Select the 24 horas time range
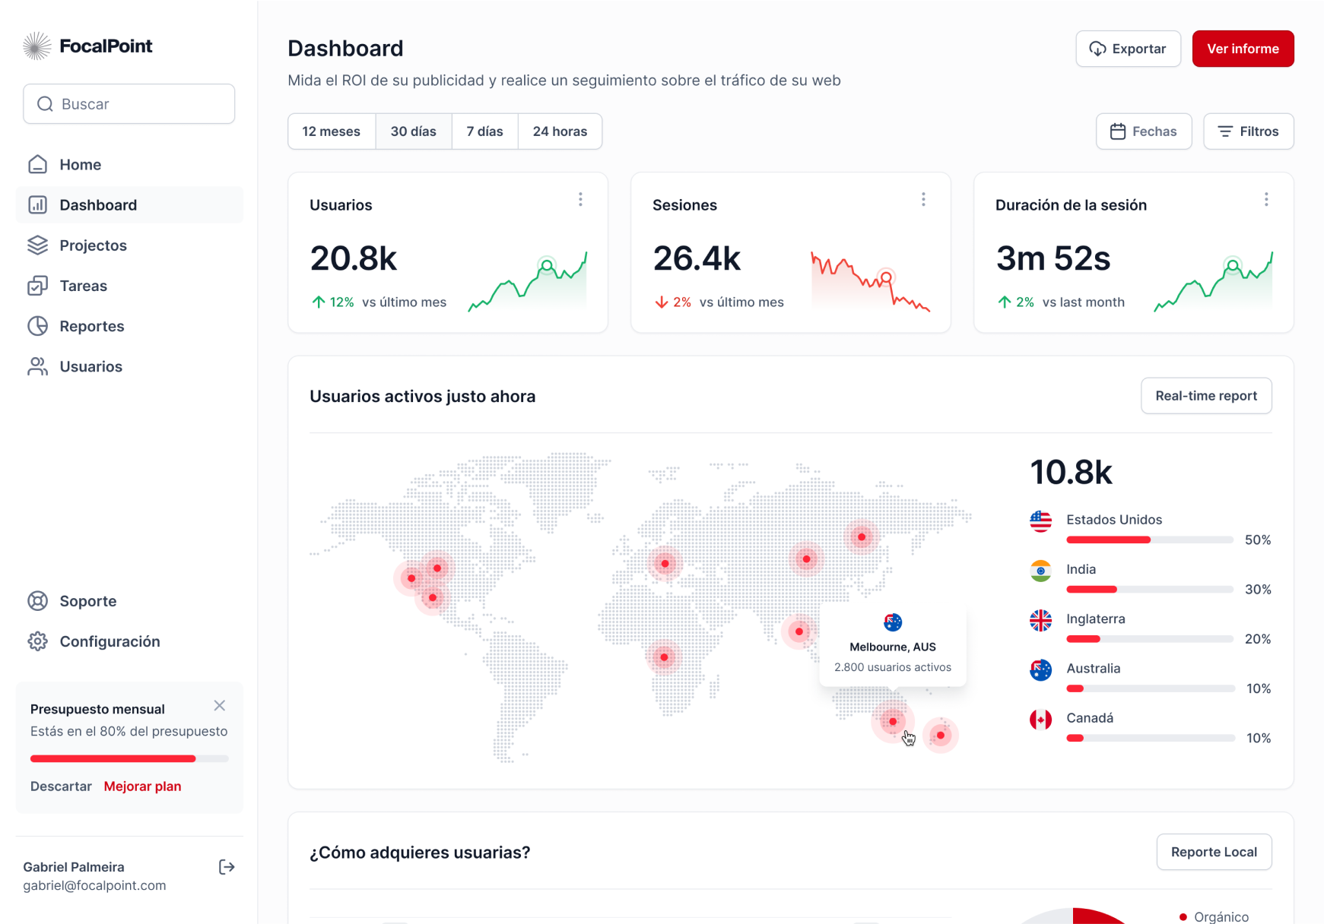The width and height of the screenshot is (1324, 924). pyautogui.click(x=560, y=131)
